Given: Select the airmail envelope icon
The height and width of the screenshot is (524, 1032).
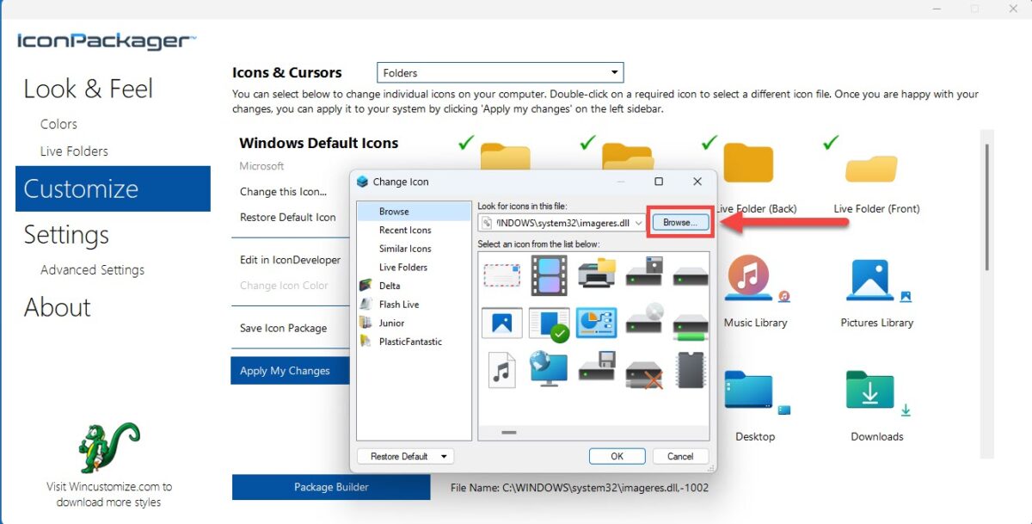Looking at the screenshot, I should click(501, 274).
